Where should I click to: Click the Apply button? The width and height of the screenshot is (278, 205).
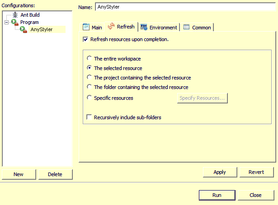click(219, 172)
